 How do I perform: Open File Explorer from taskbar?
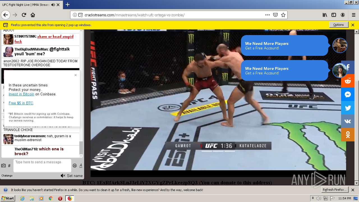coord(32,198)
